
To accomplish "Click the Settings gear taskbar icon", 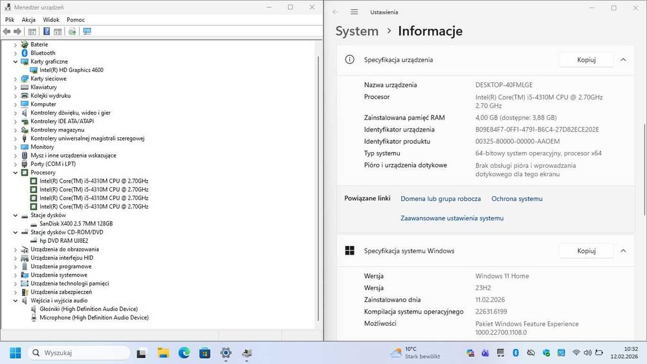I will coord(226,353).
